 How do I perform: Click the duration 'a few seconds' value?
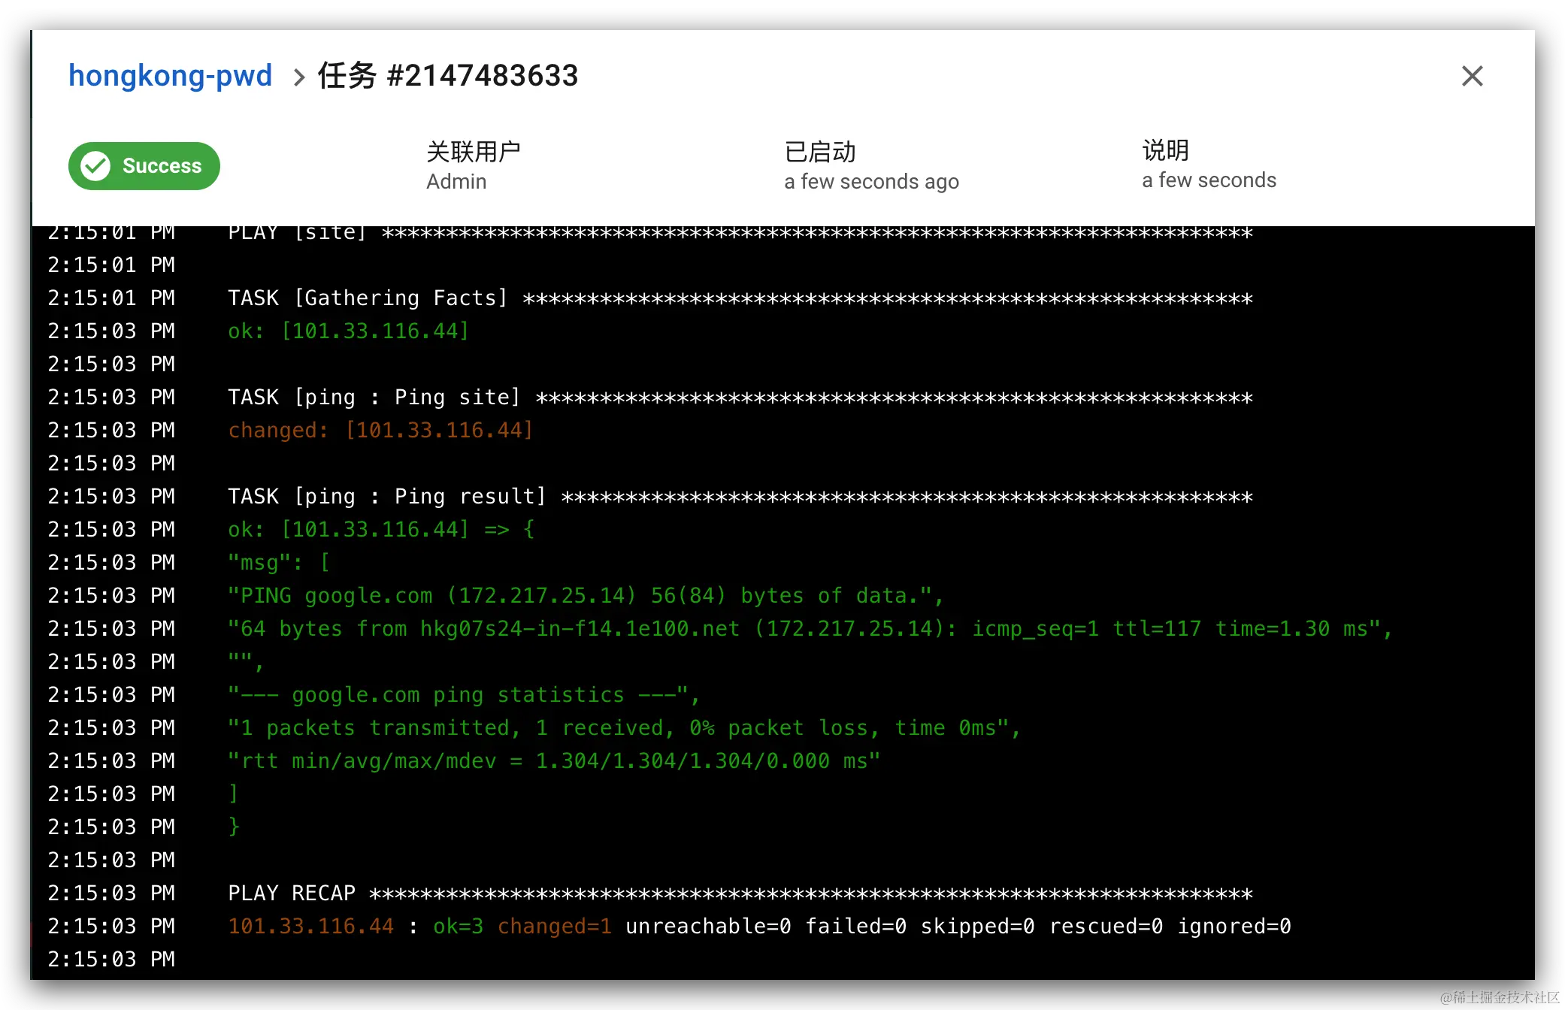[x=1209, y=180]
